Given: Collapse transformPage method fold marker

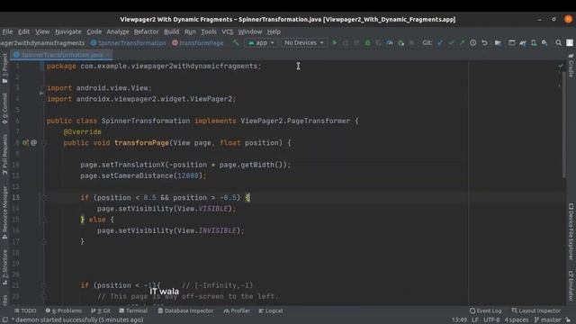Looking at the screenshot, I should [43, 143].
